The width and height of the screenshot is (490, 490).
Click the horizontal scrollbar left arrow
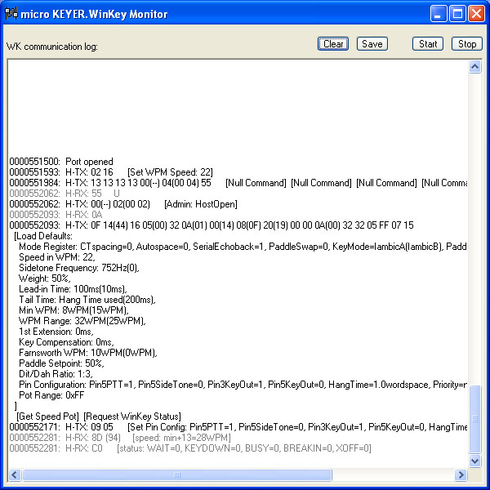pyautogui.click(x=15, y=474)
